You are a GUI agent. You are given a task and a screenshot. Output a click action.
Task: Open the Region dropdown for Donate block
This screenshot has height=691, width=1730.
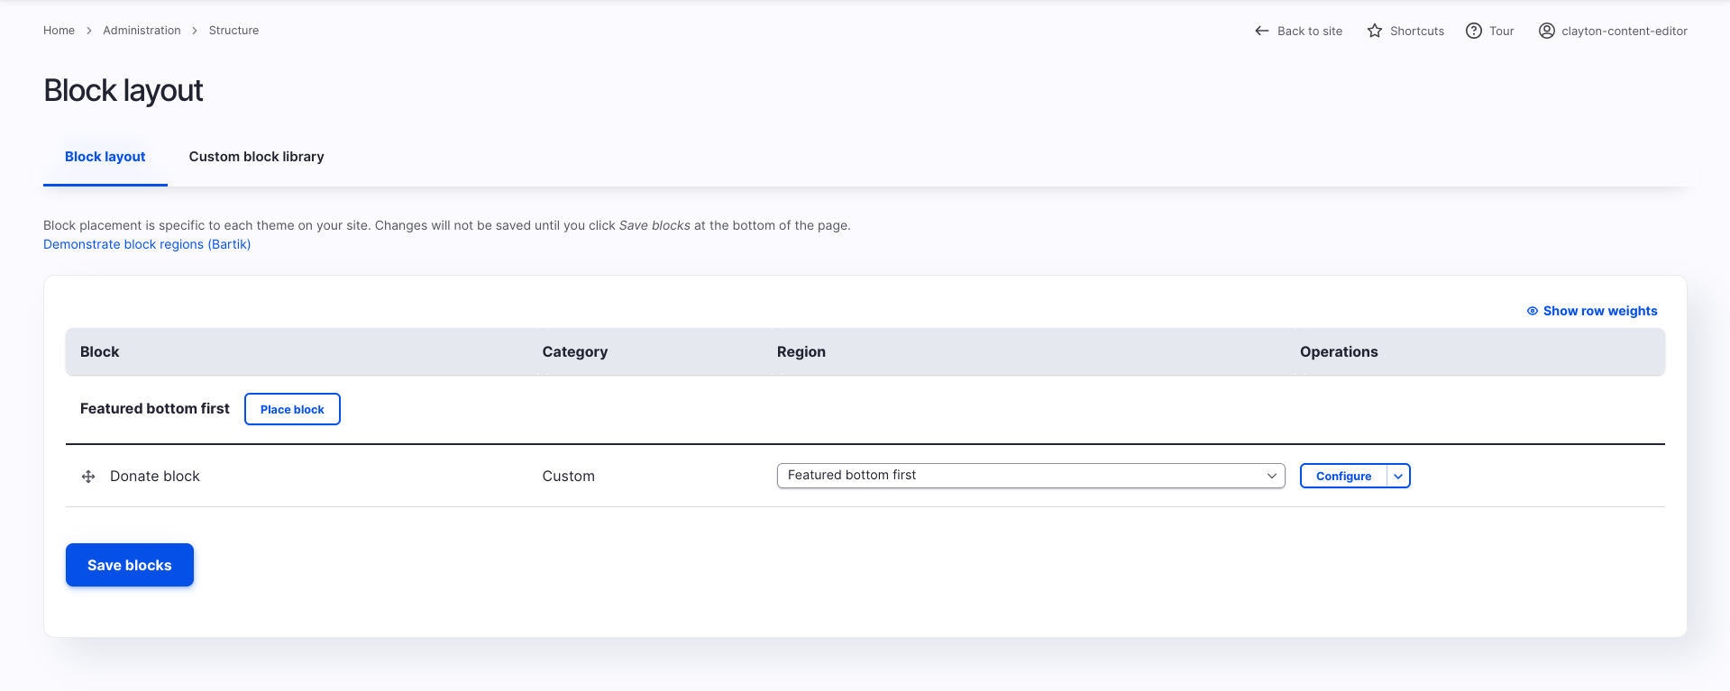click(1030, 476)
